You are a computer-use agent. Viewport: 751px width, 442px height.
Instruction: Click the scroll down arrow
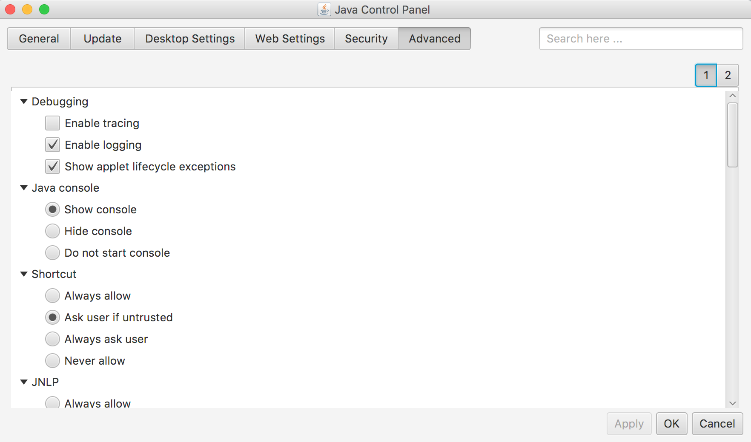coord(732,403)
